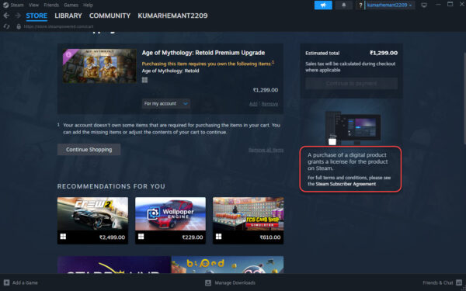Go forward with the right arrow
Viewport: 466px width, 291px height.
coord(18,16)
